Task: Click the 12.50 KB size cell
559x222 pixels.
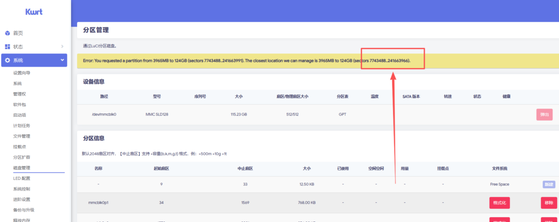Action: click(x=307, y=184)
